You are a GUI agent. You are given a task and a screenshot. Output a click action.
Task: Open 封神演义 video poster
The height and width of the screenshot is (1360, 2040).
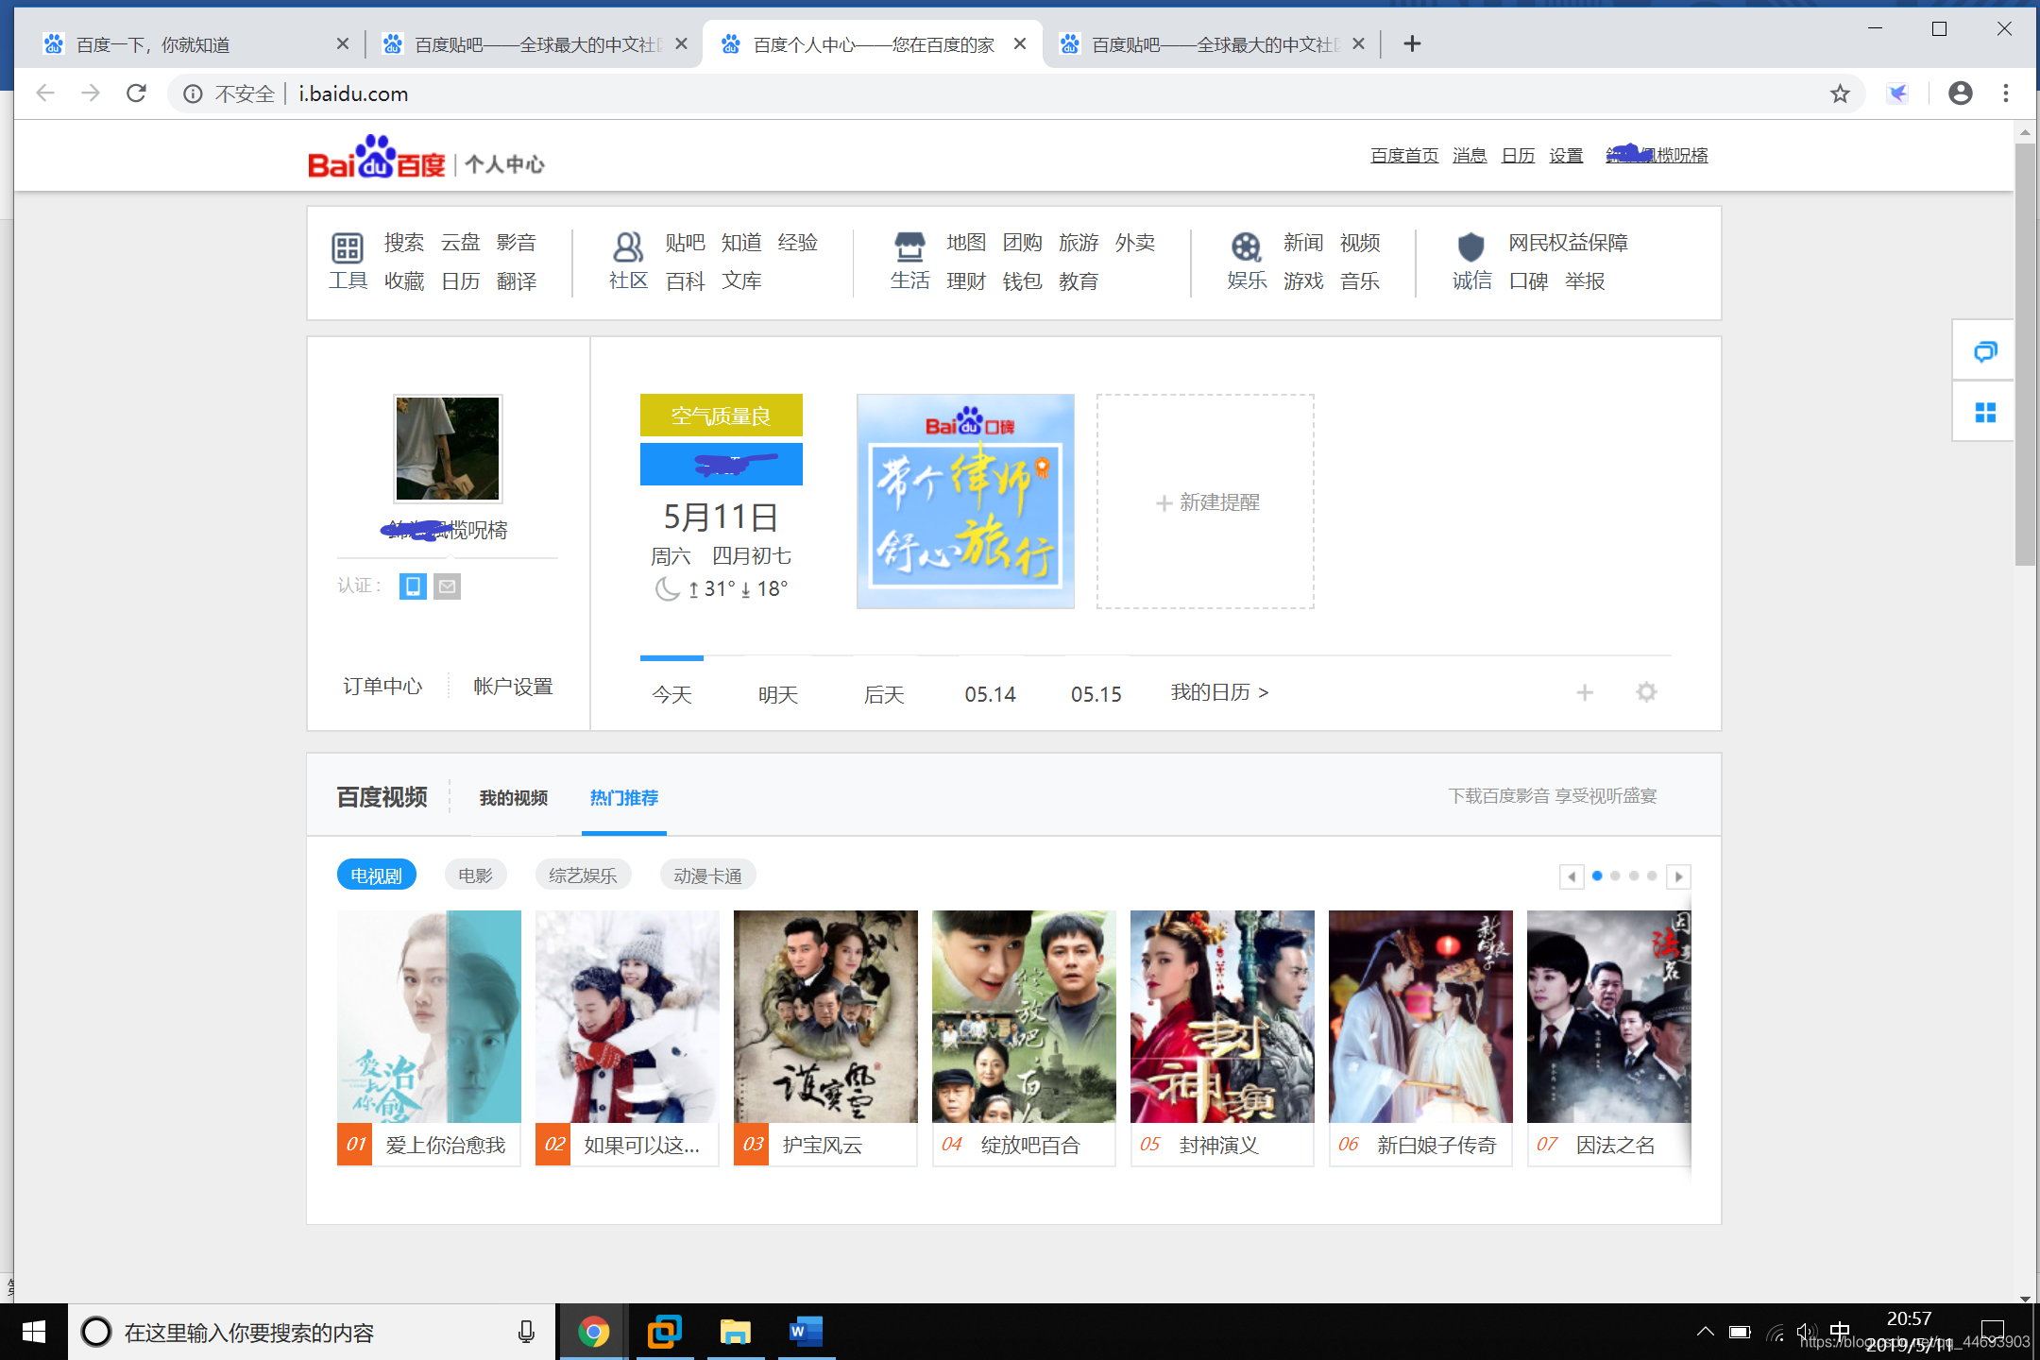tap(1222, 1016)
